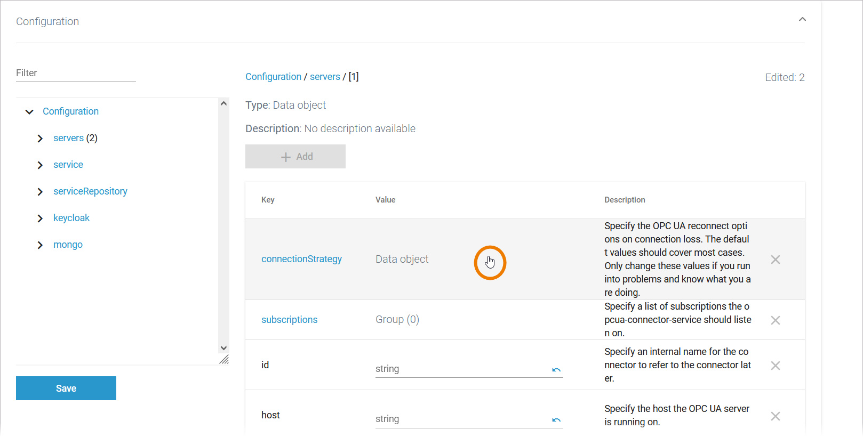863x437 pixels.
Task: Expand the servers tree node
Action: point(40,139)
